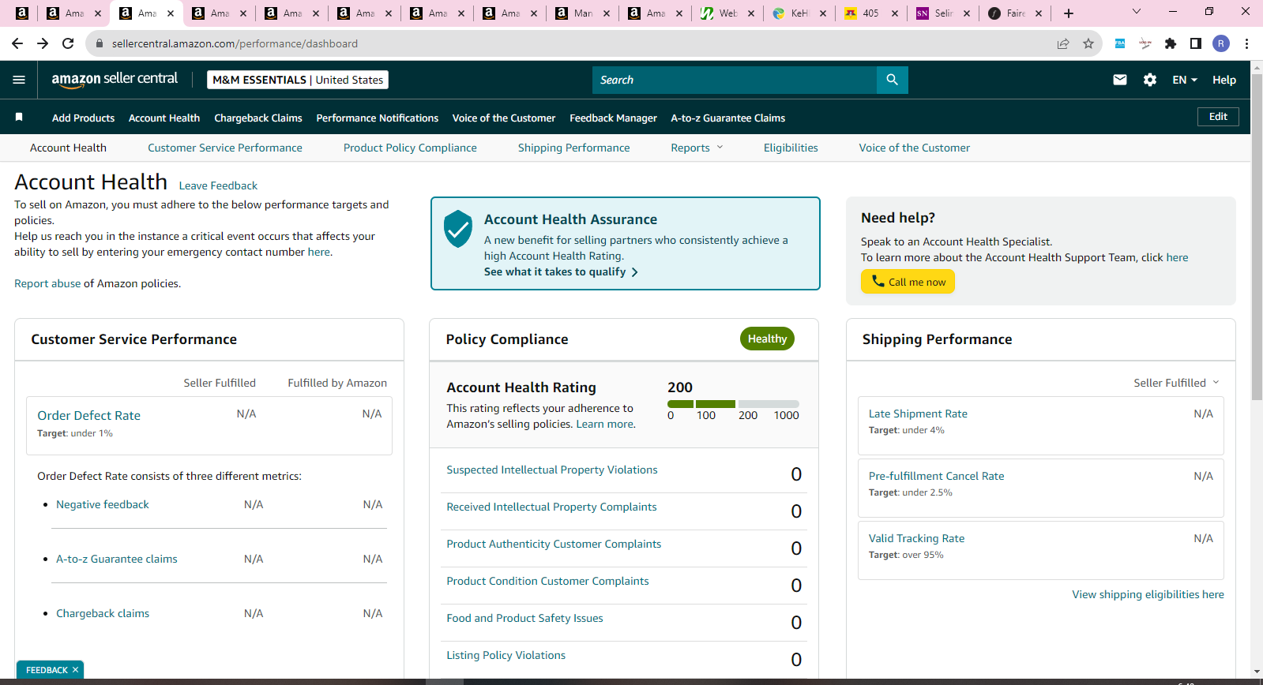Open the settings gear icon
1263x685 pixels.
pos(1150,80)
